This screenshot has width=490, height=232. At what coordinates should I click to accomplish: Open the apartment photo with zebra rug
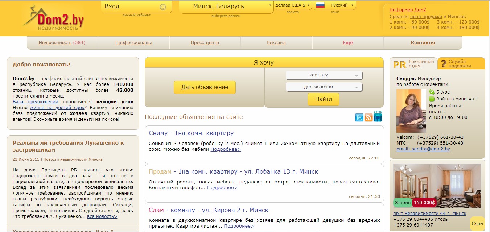[x=459, y=186]
